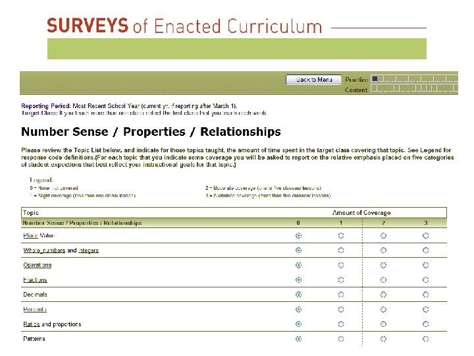Click the Content progress bar
The image size is (474, 356).
(x=415, y=90)
